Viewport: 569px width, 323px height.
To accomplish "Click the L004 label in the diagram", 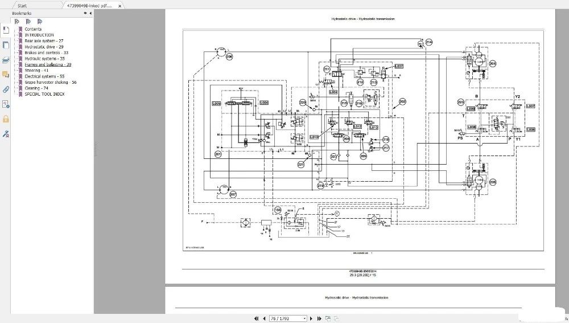I will coord(264,103).
